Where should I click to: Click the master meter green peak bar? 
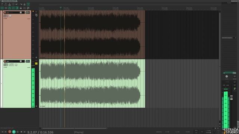tap(226, 109)
